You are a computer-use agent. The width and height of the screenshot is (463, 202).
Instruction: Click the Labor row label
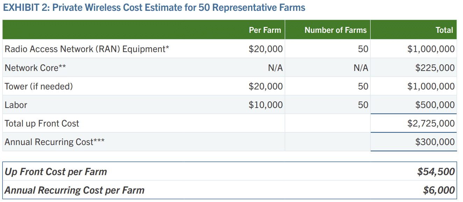pyautogui.click(x=16, y=105)
